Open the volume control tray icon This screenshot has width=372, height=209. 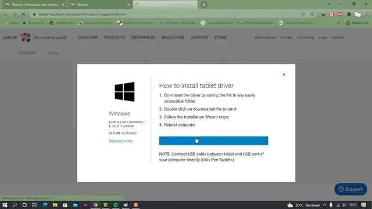(x=344, y=205)
